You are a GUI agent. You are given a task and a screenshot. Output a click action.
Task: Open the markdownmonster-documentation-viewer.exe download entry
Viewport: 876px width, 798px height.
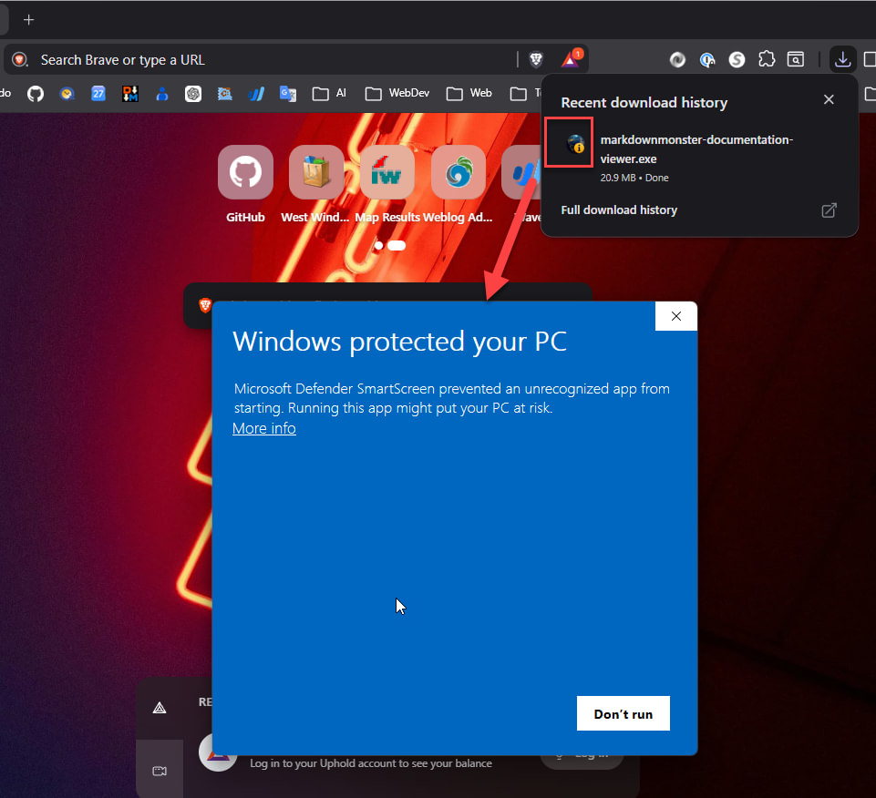(699, 158)
